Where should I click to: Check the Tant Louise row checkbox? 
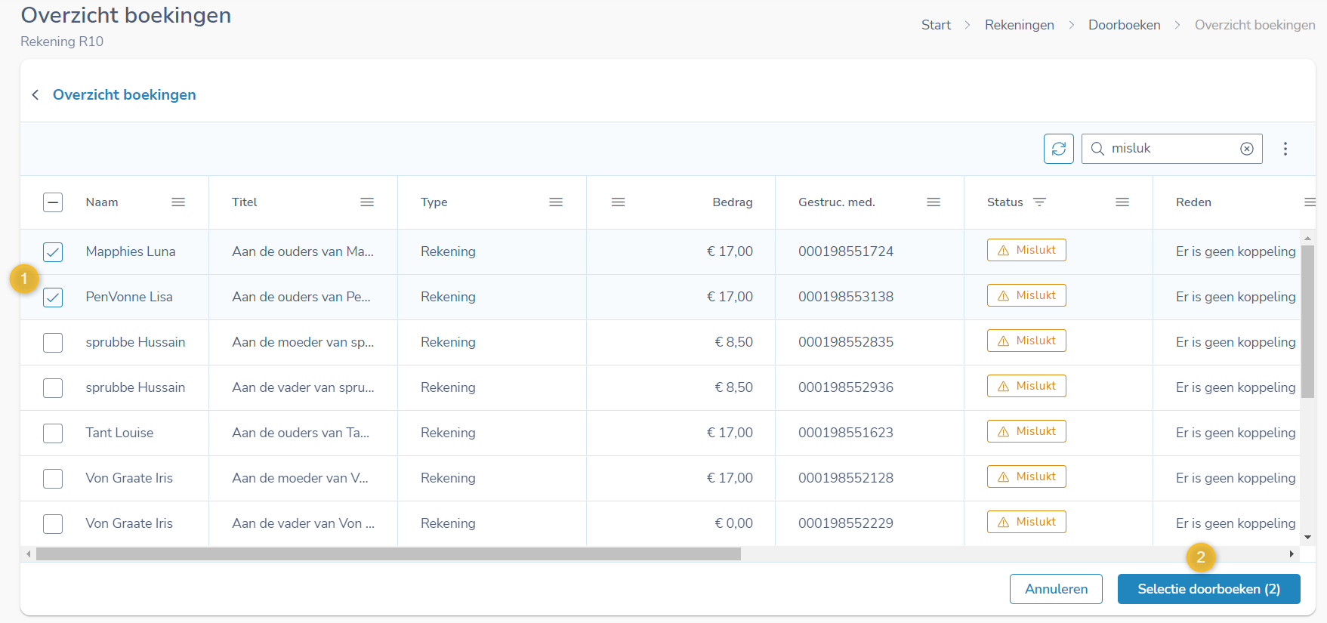tap(53, 433)
